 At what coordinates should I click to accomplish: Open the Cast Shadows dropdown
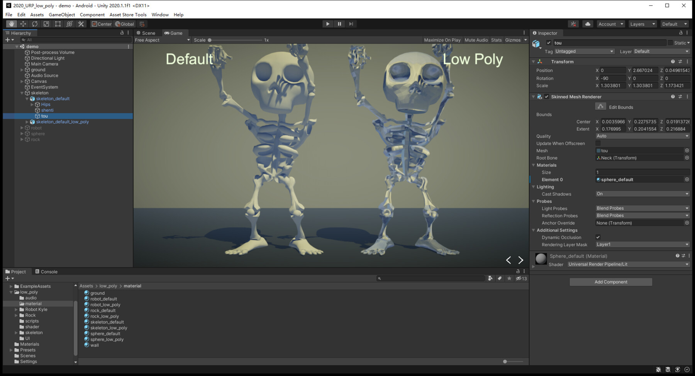(642, 194)
